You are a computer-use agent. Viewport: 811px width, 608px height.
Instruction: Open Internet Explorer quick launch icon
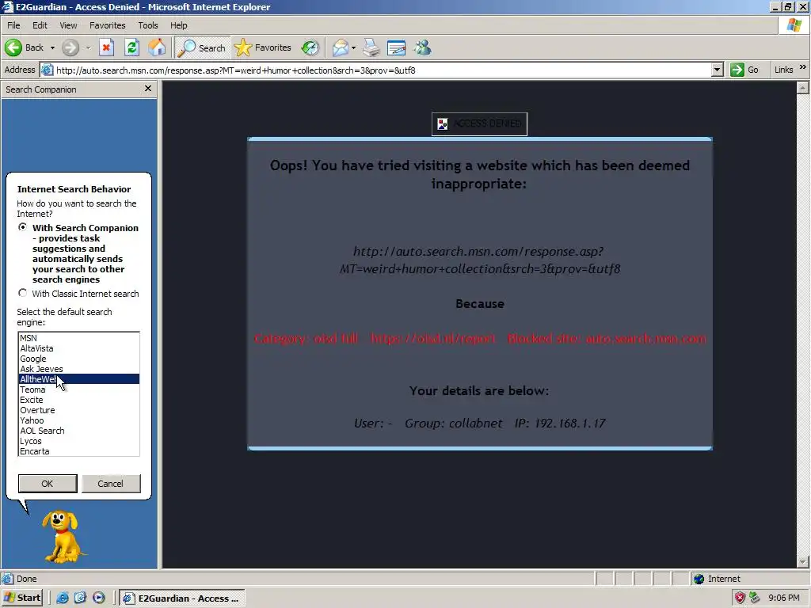[62, 598]
